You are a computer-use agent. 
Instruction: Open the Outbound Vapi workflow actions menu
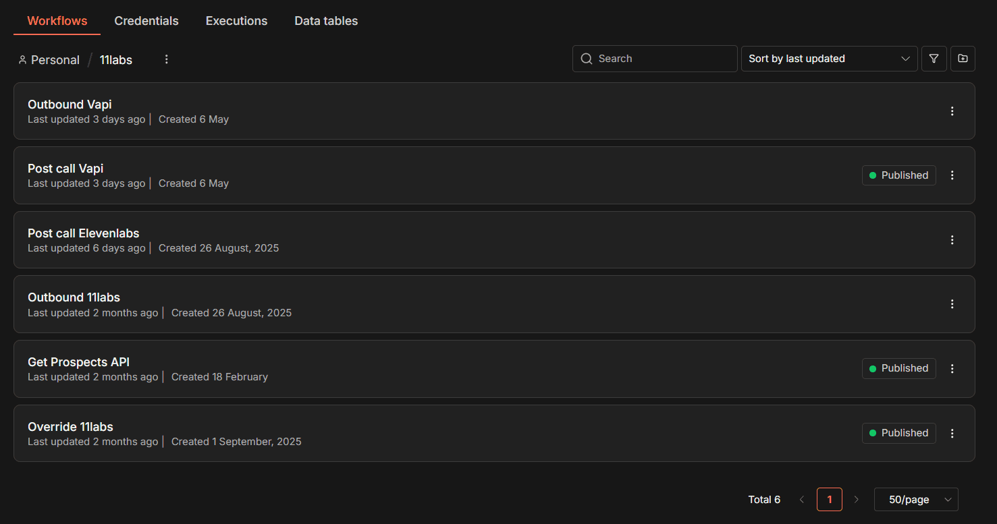[952, 111]
